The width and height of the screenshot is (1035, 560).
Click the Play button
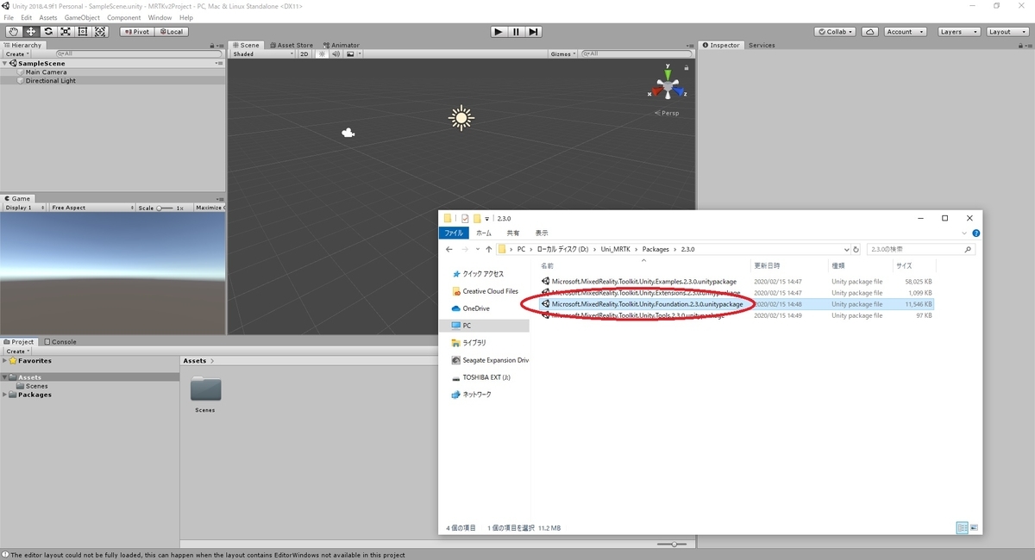click(x=499, y=32)
